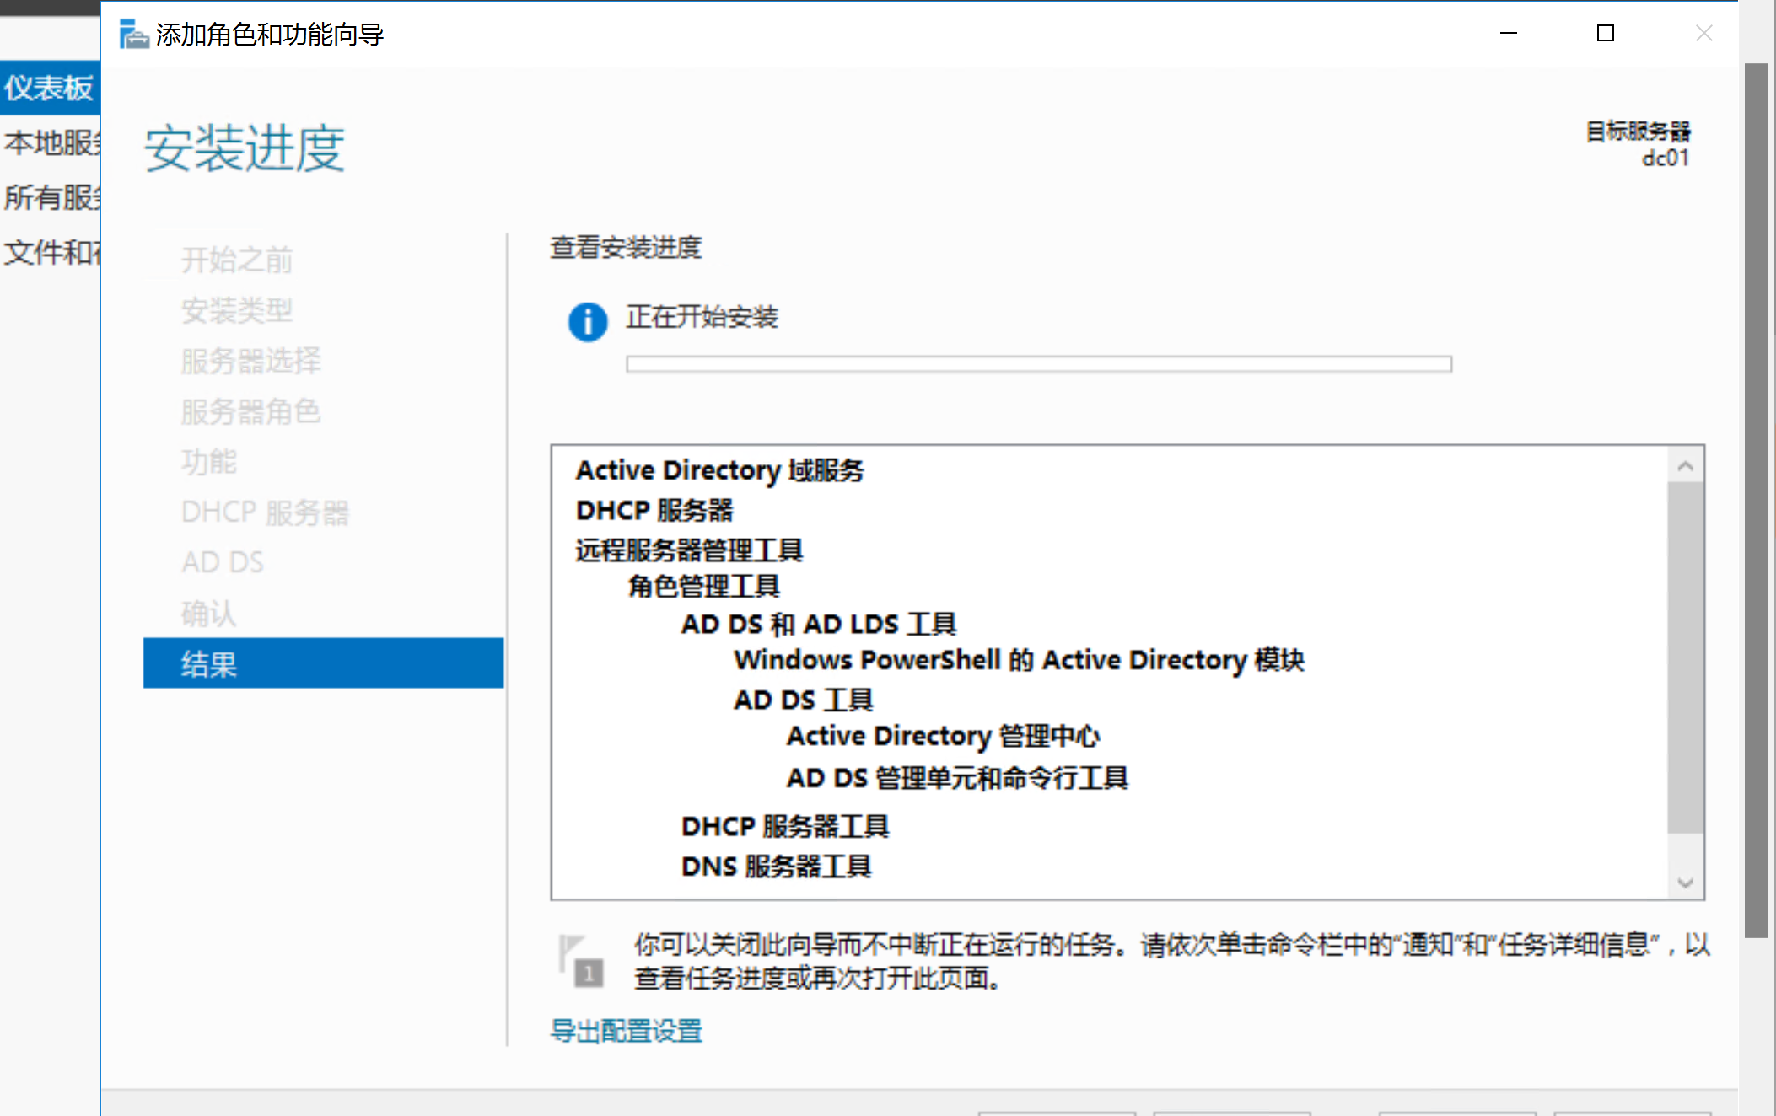Open 仪表板 in Server Manager sidebar

50,88
